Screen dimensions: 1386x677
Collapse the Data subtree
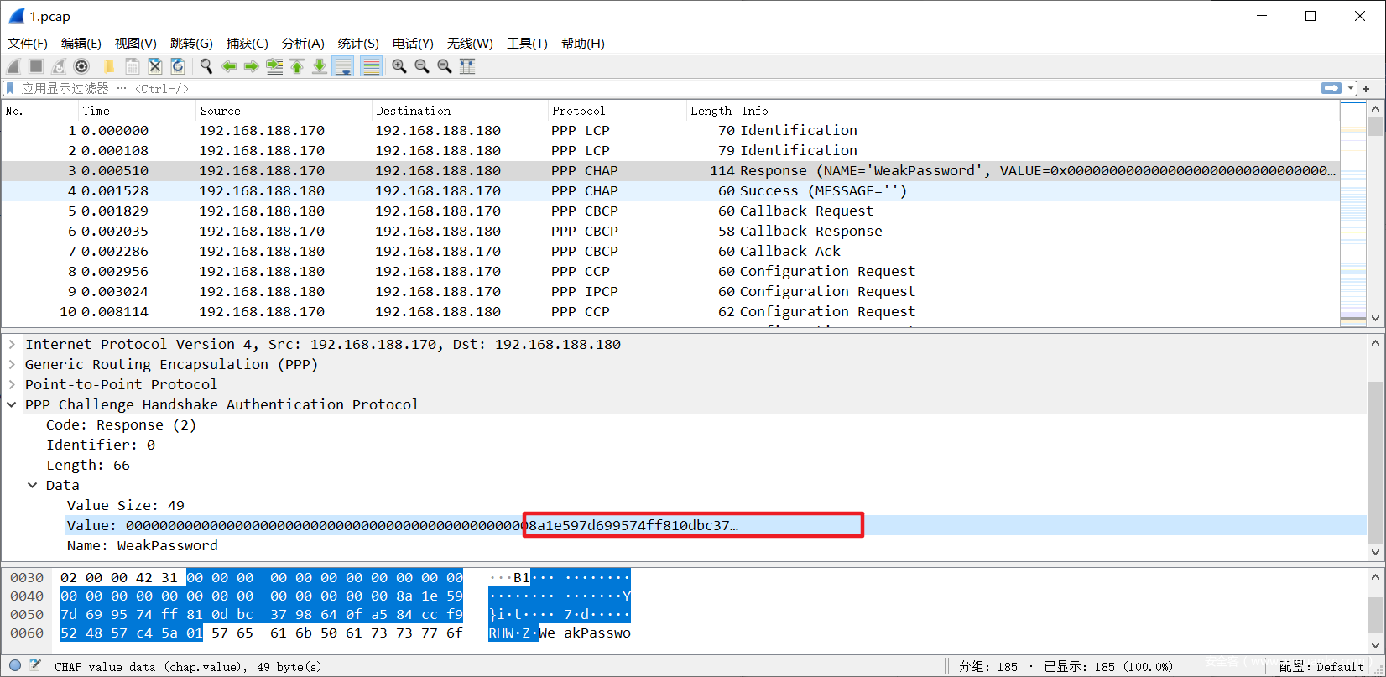tap(33, 485)
